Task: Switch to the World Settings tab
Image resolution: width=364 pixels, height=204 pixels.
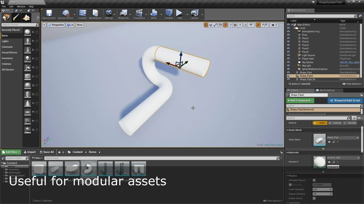Action: pos(327,90)
